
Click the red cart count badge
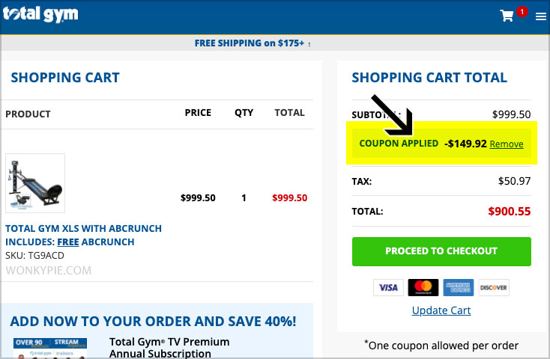pyautogui.click(x=522, y=11)
